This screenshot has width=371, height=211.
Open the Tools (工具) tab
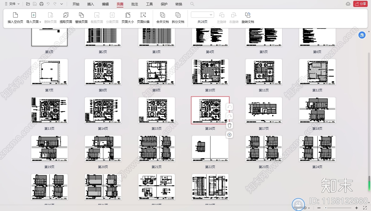[149, 4]
